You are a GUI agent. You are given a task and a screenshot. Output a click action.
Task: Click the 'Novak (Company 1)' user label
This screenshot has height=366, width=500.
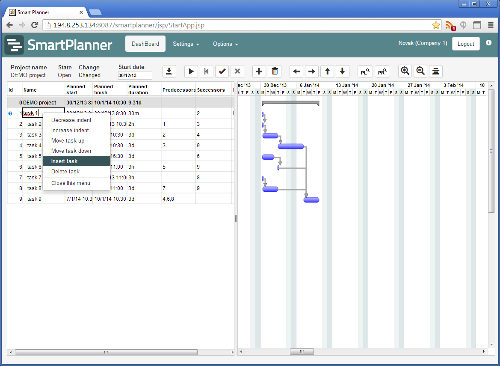pyautogui.click(x=423, y=43)
